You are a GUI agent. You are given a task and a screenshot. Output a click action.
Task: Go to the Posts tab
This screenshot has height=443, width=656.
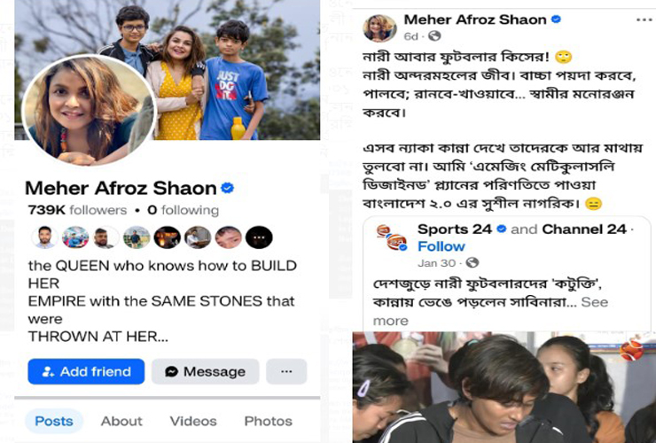click(54, 421)
